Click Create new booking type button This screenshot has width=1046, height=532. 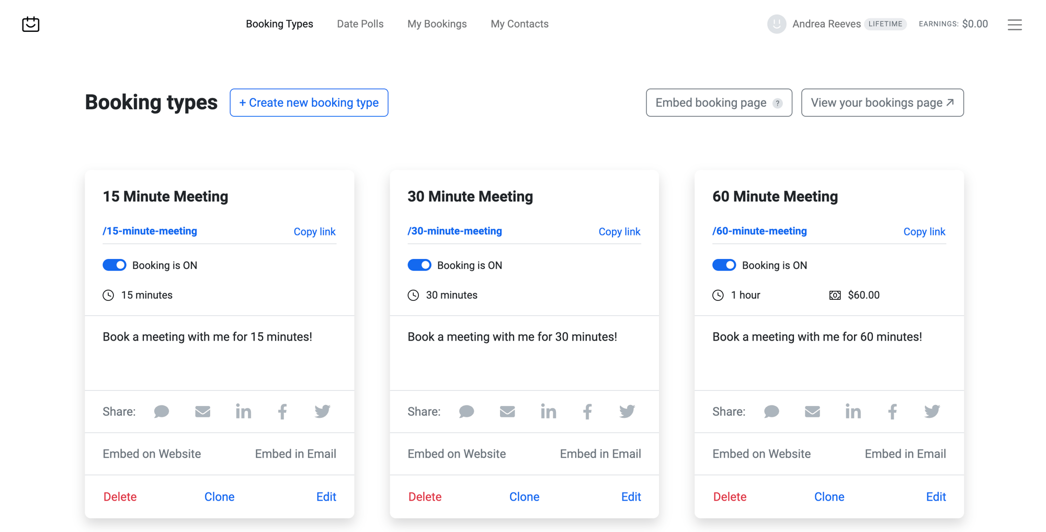[x=309, y=103]
